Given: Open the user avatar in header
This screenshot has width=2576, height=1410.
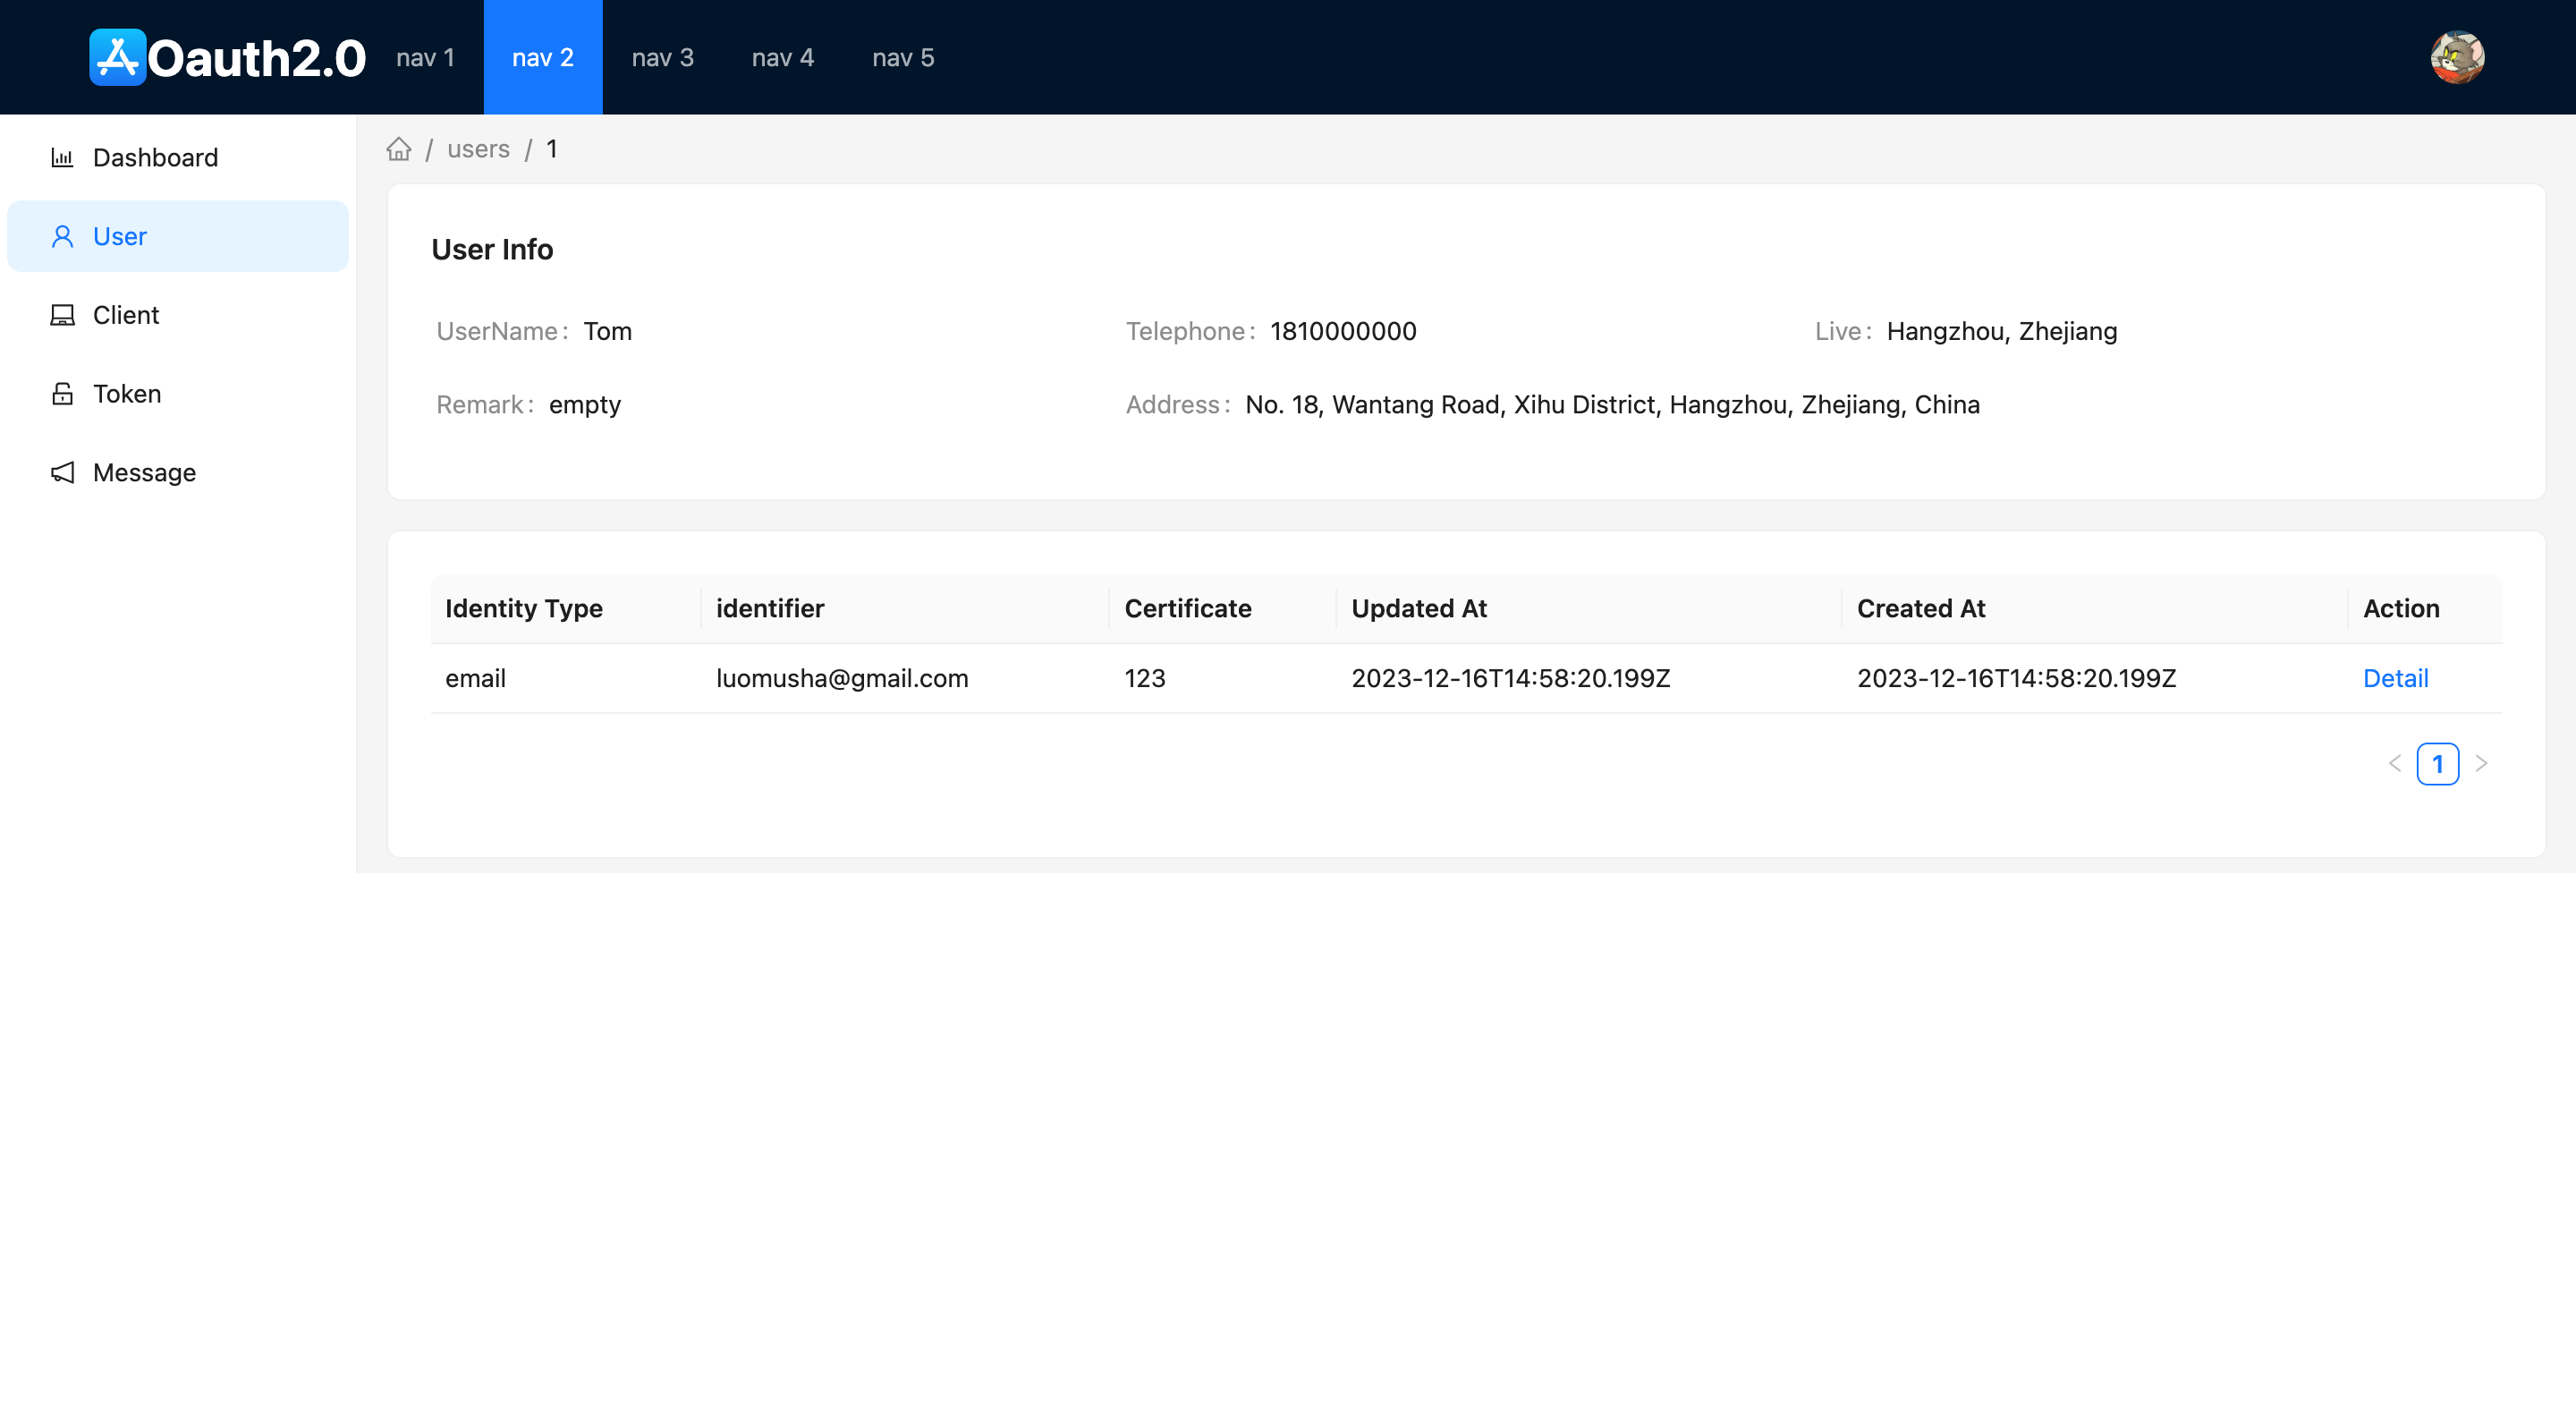Looking at the screenshot, I should pos(2456,57).
